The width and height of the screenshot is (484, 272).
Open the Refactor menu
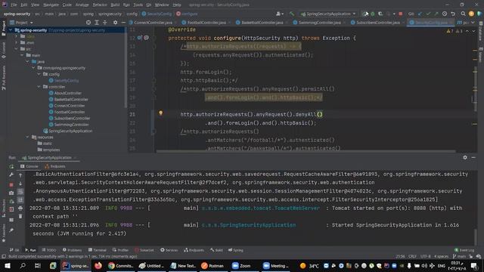click(100, 5)
